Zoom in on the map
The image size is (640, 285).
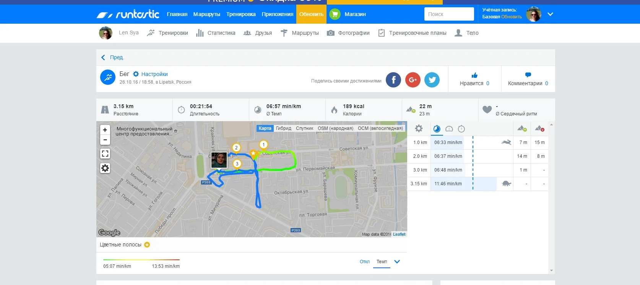(x=105, y=130)
